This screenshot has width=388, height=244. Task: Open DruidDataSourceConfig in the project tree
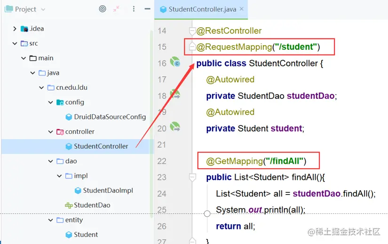(x=110, y=117)
